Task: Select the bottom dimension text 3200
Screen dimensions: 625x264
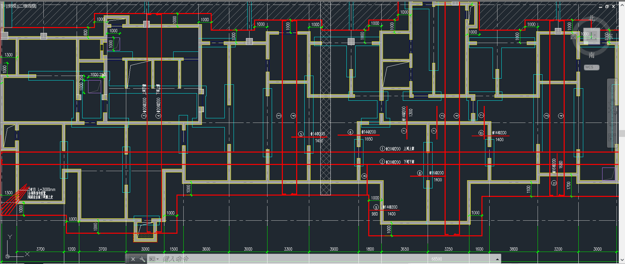Action: click(558, 249)
